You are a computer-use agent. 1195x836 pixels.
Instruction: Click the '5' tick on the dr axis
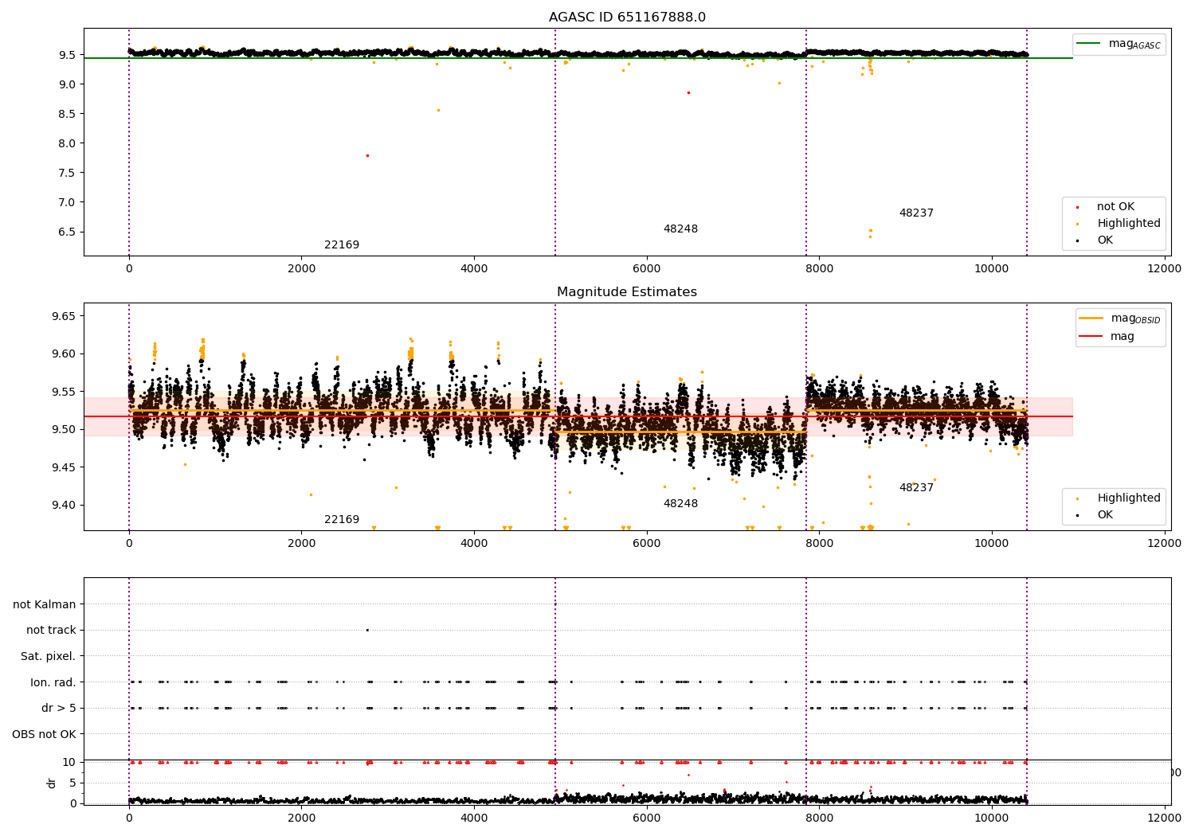[72, 783]
